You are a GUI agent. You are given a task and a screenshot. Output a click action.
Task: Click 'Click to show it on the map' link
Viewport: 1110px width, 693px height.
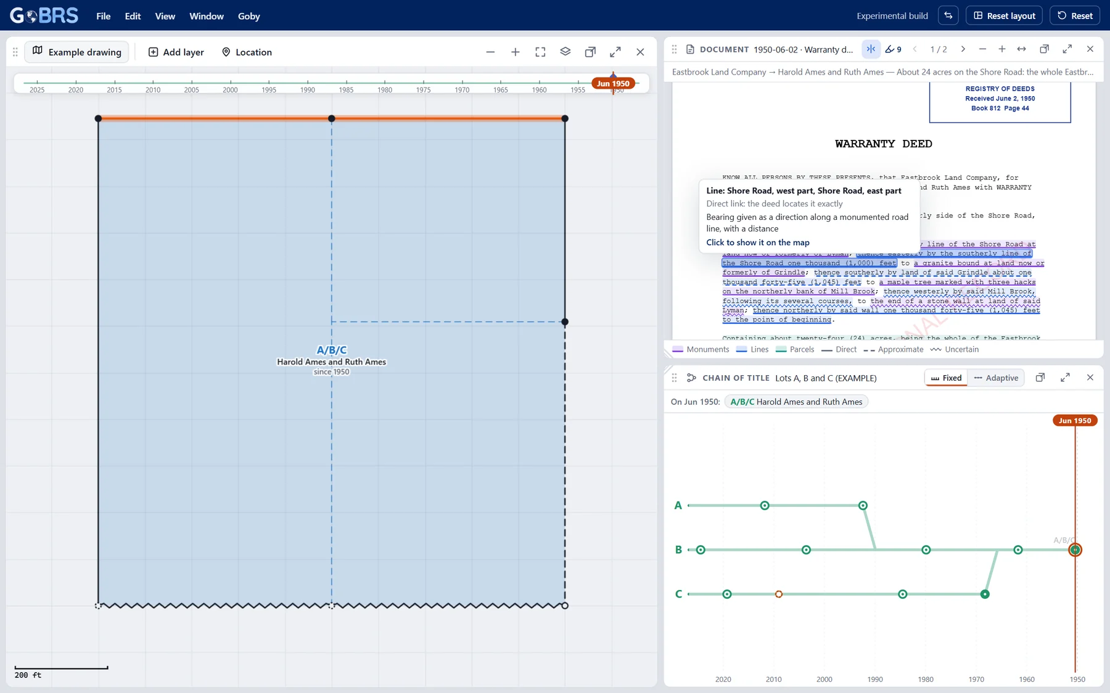(x=758, y=243)
